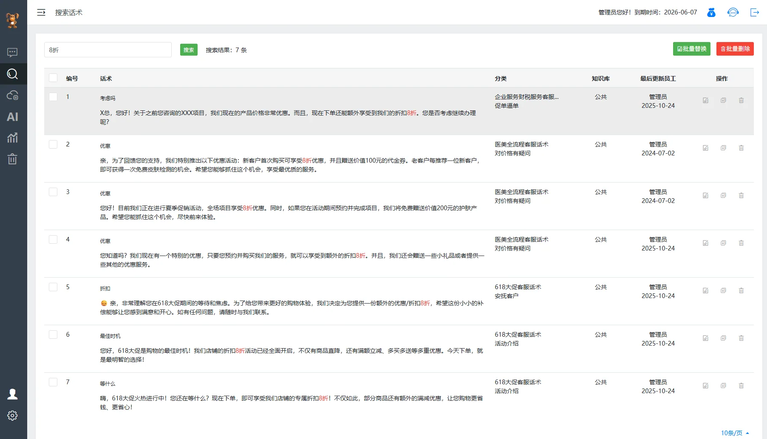This screenshot has height=439, width=767.
Task: Open the user profile sidebar icon
Action: [12, 394]
